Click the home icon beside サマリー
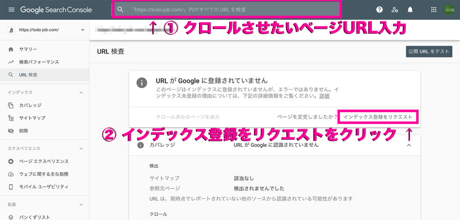Viewport: 460px width, 220px height. tap(11, 49)
